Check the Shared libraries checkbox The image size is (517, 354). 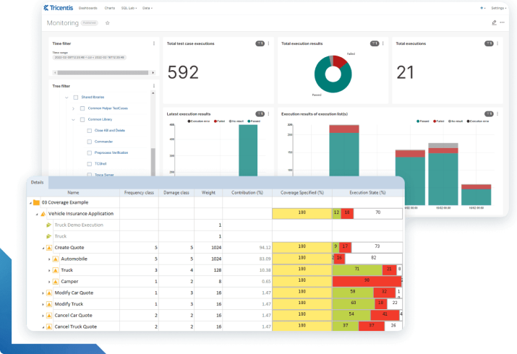74,97
